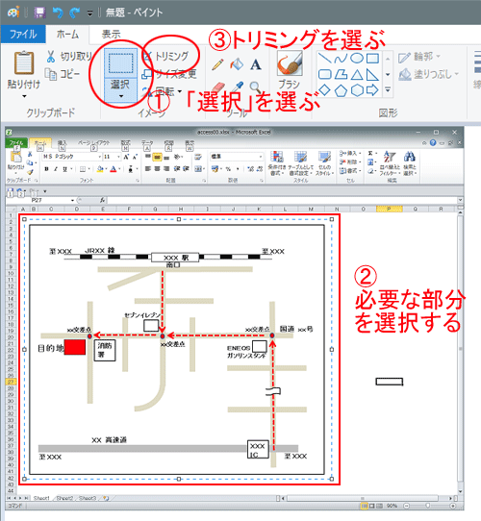Click the Paint save icon in title bar
This screenshot has width=481, height=521.
coord(39,12)
